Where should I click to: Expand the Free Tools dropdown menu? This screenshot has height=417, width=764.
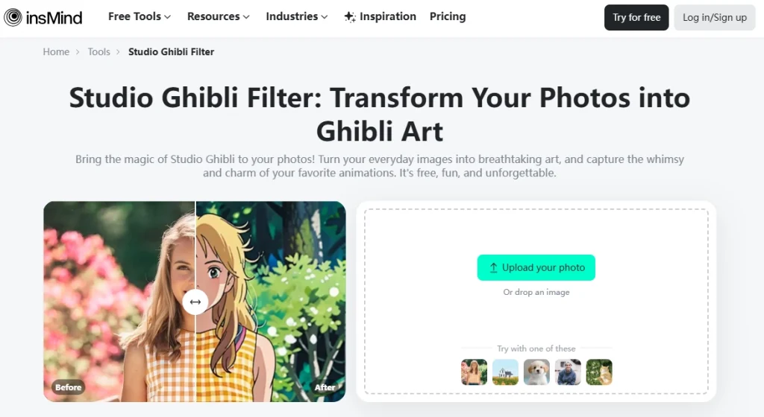[x=140, y=16]
